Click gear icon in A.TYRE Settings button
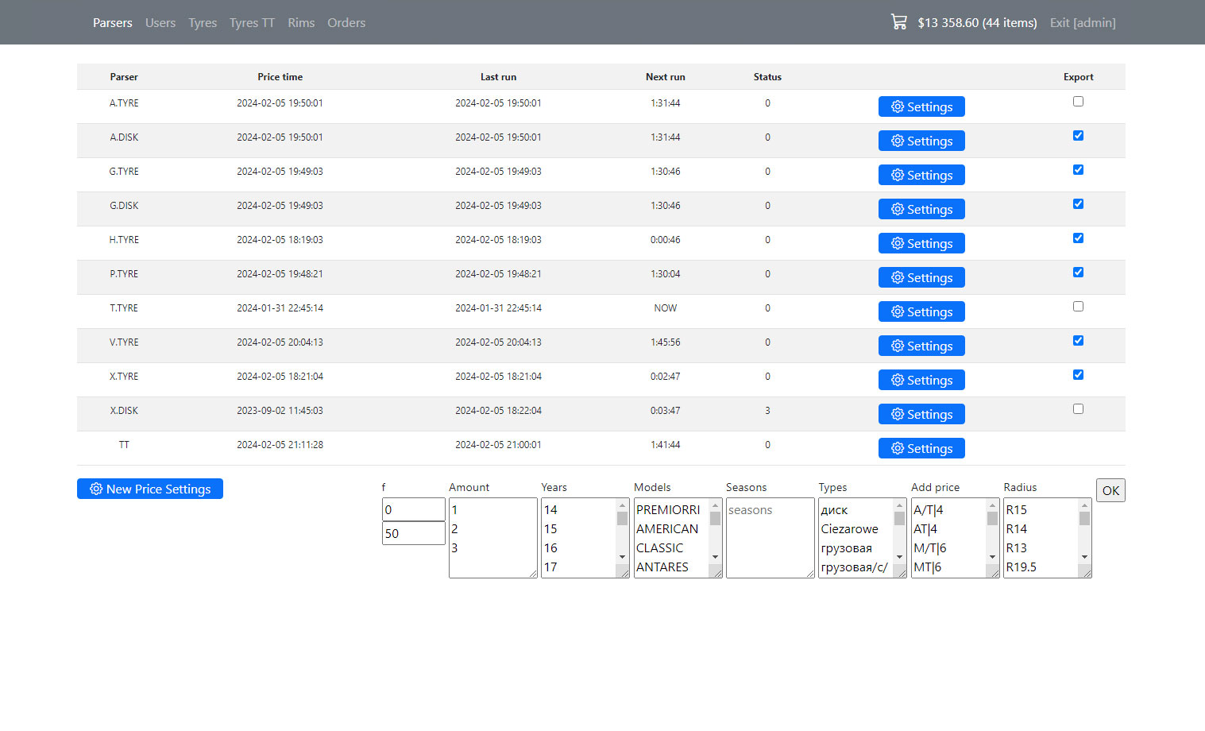Viewport: 1205px width, 731px height. tap(898, 106)
